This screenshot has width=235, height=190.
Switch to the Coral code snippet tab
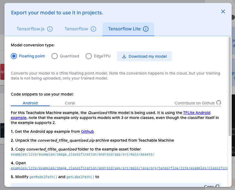tap(70, 103)
